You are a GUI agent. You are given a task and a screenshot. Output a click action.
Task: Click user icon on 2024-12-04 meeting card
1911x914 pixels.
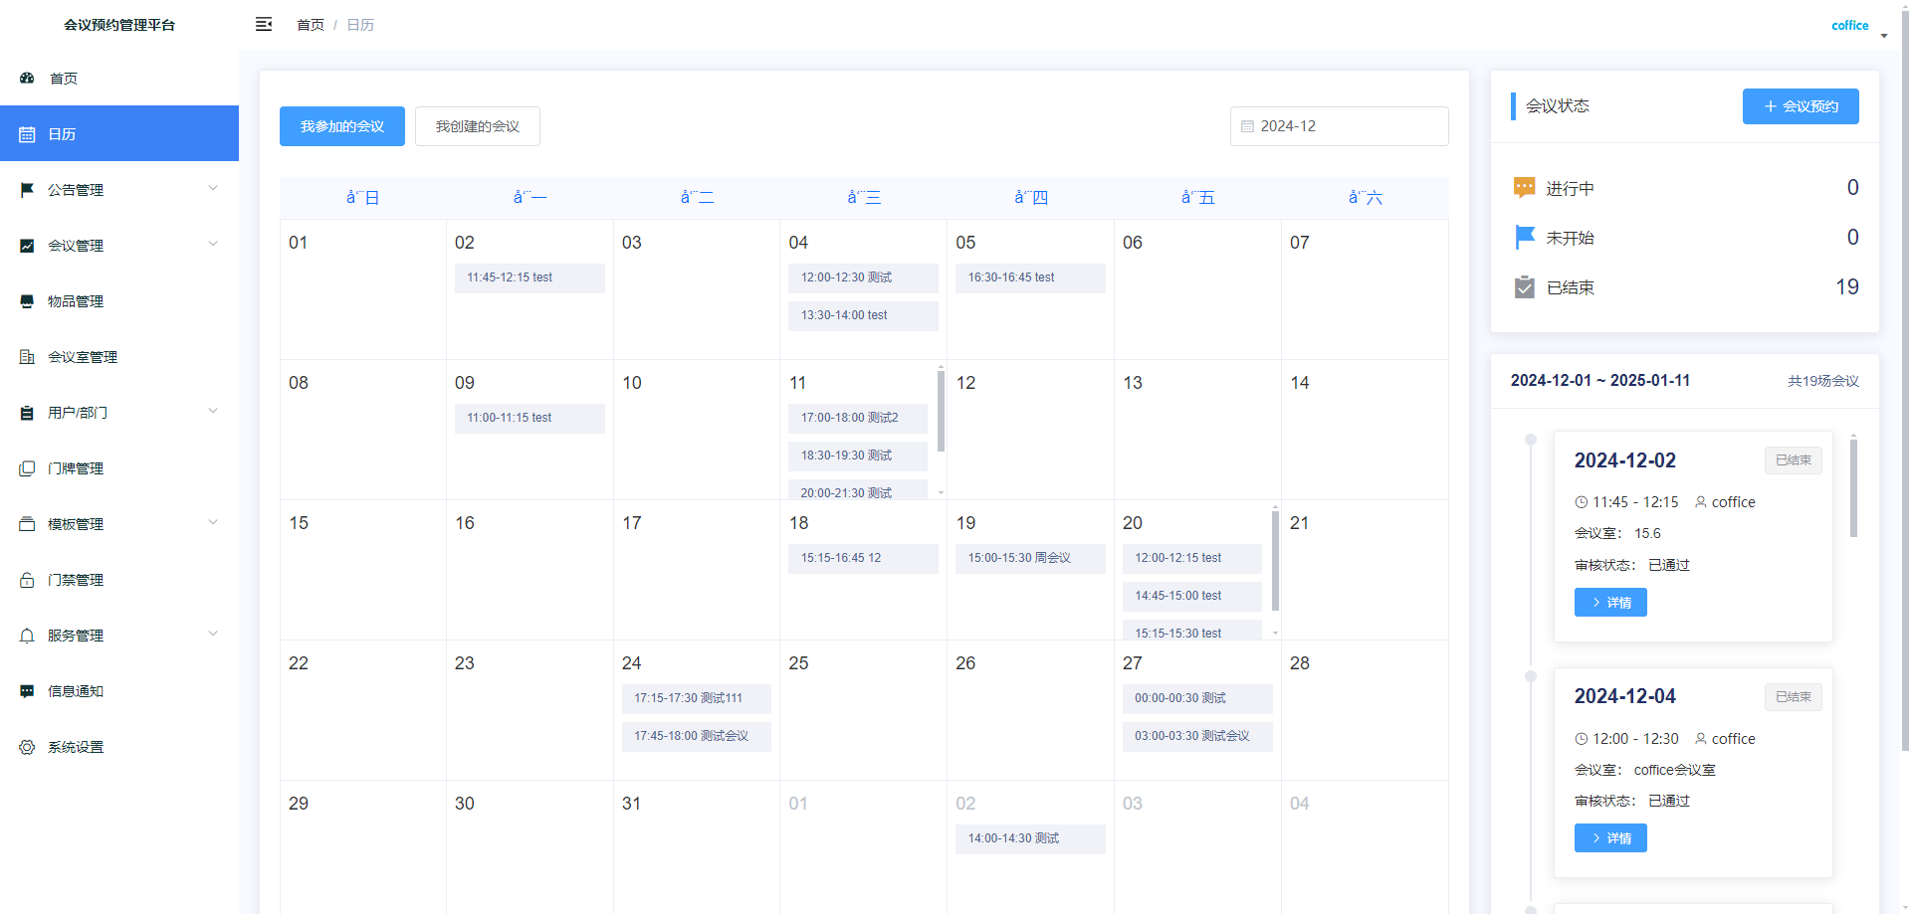pos(1701,739)
